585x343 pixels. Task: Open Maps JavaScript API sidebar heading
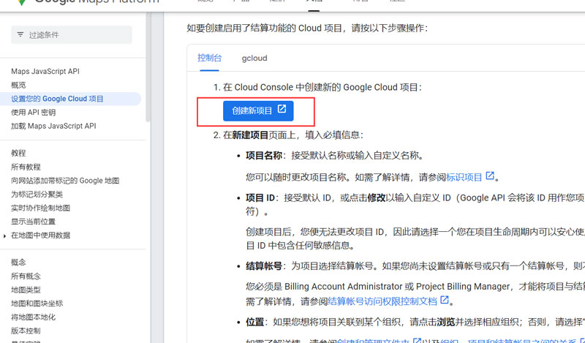[x=45, y=72]
